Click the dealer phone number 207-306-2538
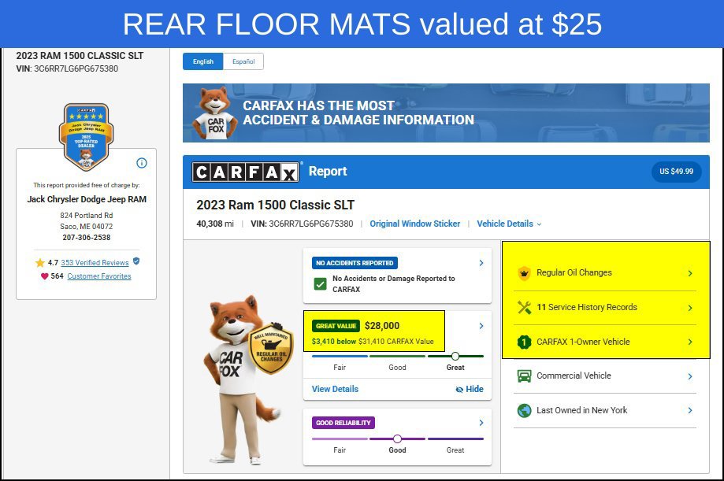The width and height of the screenshot is (724, 481). (87, 238)
